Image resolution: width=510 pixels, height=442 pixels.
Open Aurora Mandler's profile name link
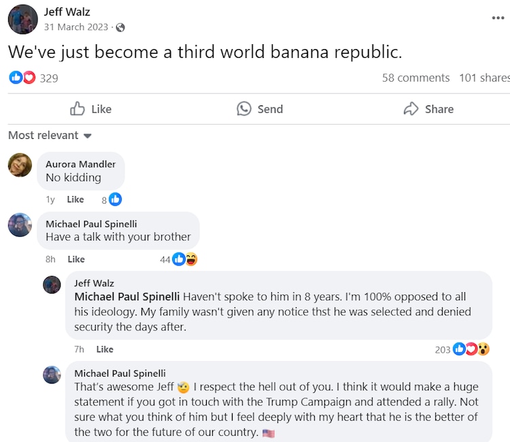[x=80, y=164]
